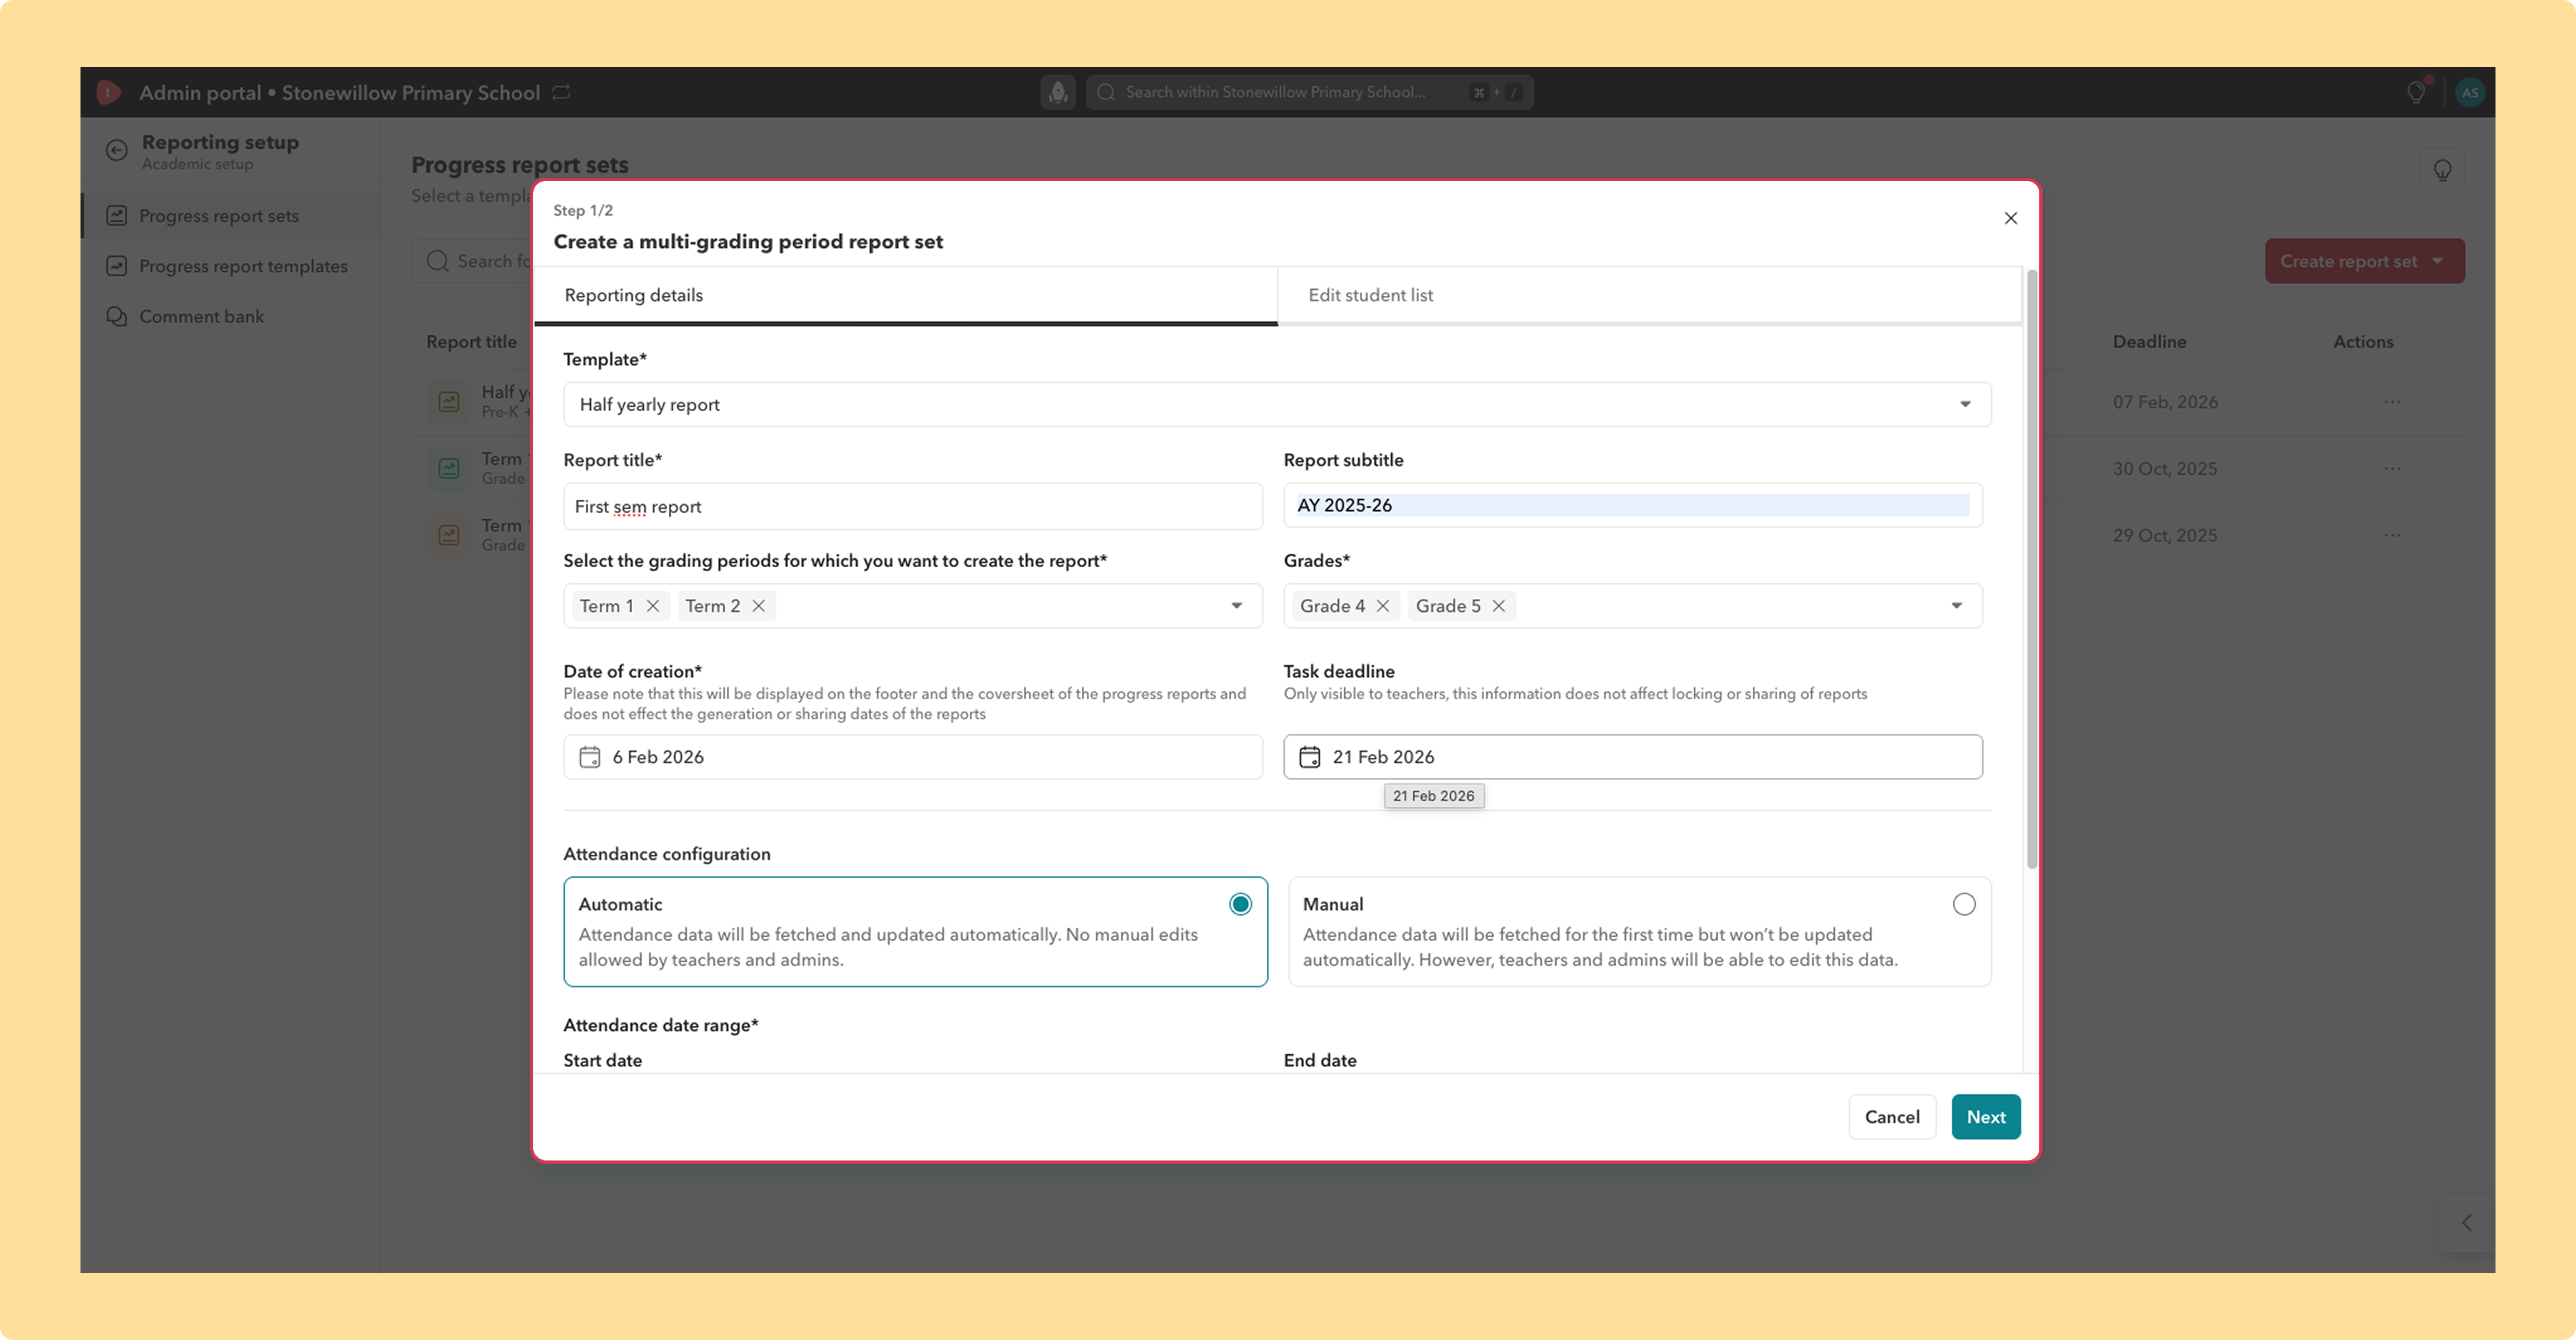The height and width of the screenshot is (1340, 2576).
Task: Remove the Grade 4 chip
Action: 1383,606
